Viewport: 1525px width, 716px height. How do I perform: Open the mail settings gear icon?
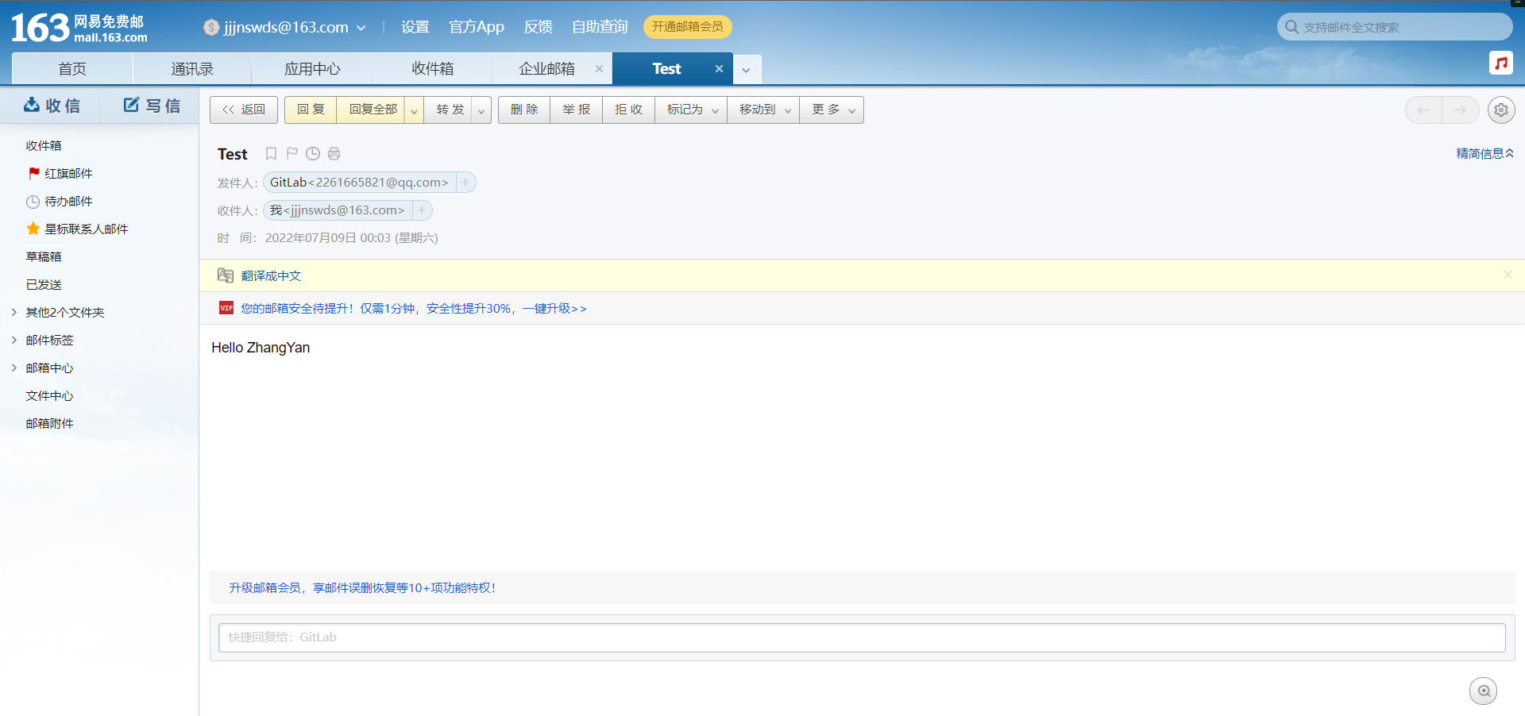click(1500, 110)
